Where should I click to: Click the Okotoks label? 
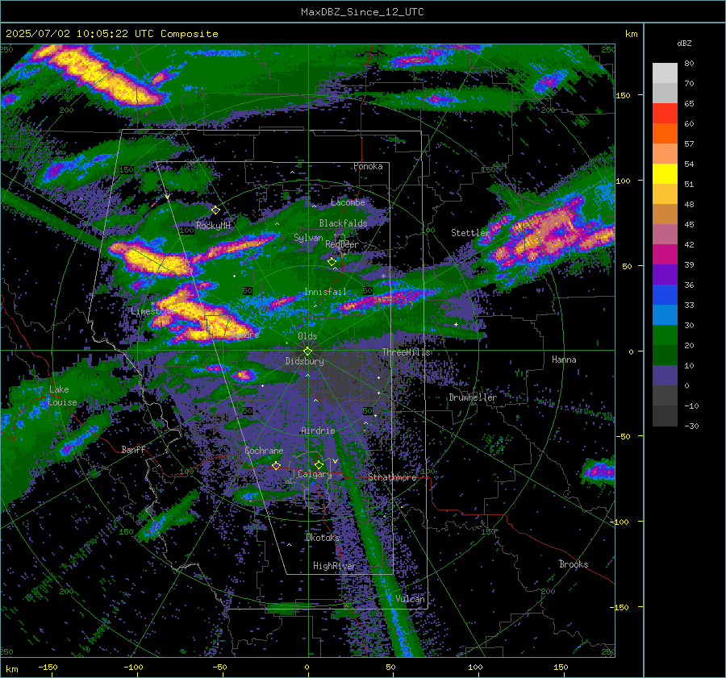[x=323, y=538]
